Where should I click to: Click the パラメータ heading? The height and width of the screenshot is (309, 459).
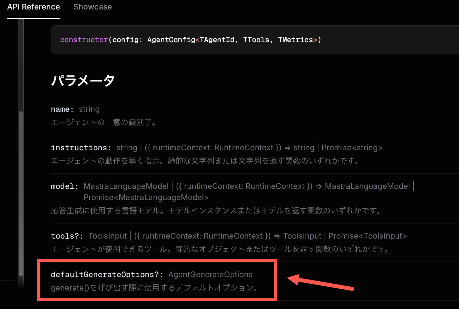83,80
